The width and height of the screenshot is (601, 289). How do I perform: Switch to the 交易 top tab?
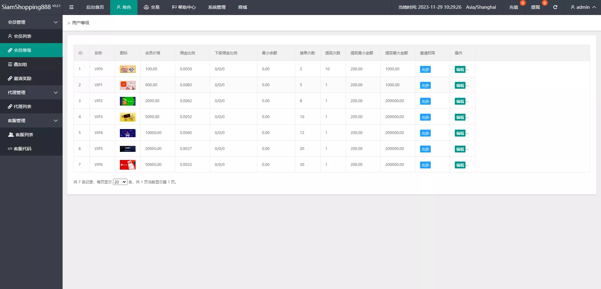[152, 7]
